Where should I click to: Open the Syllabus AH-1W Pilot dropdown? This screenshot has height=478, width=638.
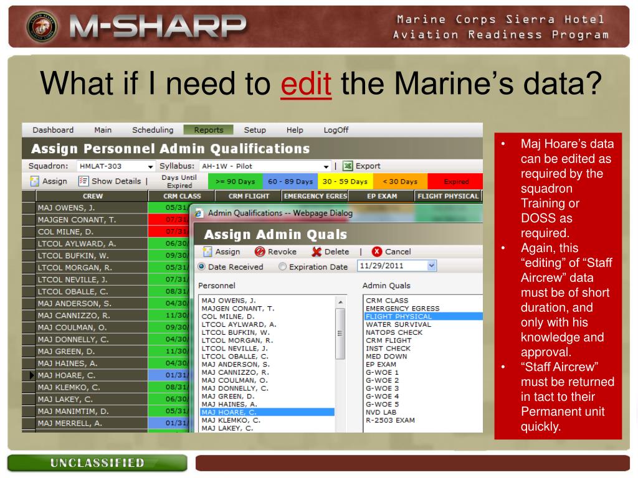[x=326, y=166]
